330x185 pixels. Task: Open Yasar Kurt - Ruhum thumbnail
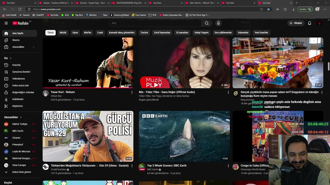coord(88,63)
